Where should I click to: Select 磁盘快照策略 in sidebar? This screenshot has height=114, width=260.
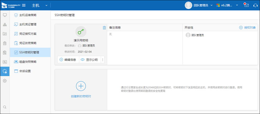tap(28, 62)
